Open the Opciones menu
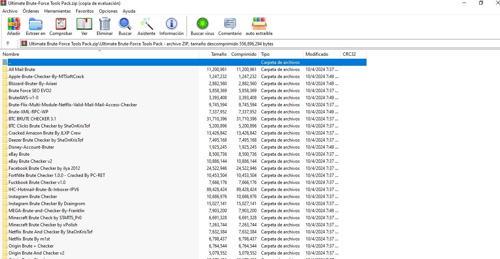Viewport: 500px width, 259px height. click(x=108, y=11)
